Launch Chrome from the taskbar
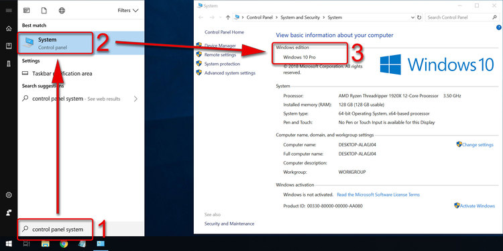The width and height of the screenshot is (503, 251). [x=64, y=244]
